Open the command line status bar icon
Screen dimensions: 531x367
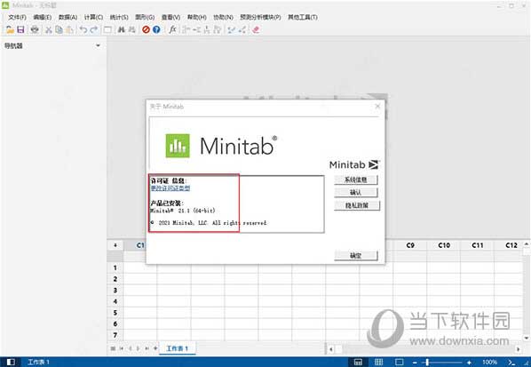(511, 363)
